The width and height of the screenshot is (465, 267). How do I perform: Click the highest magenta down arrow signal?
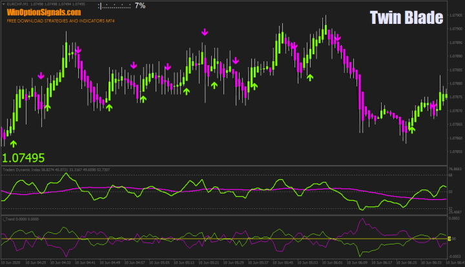pos(205,31)
